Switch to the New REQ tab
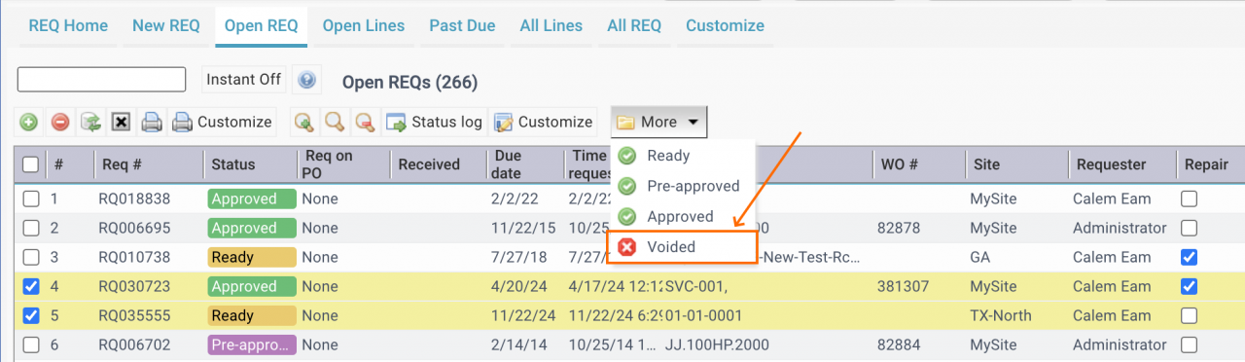 166,26
